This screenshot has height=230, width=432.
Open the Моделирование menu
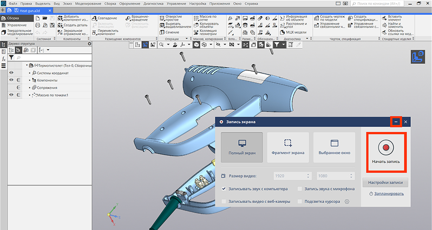pyautogui.click(x=88, y=4)
